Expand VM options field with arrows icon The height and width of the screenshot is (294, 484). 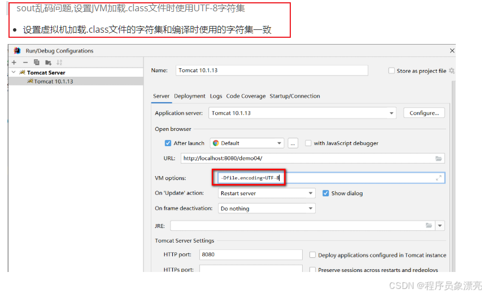439,178
